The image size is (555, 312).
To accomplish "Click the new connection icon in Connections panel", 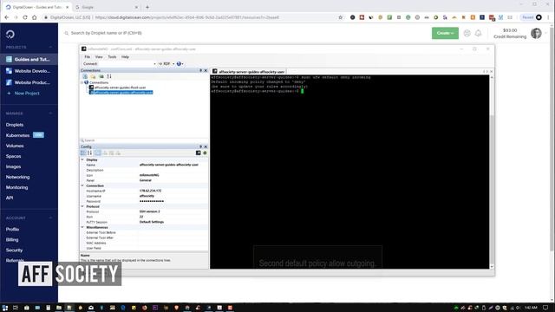I will coord(85,76).
